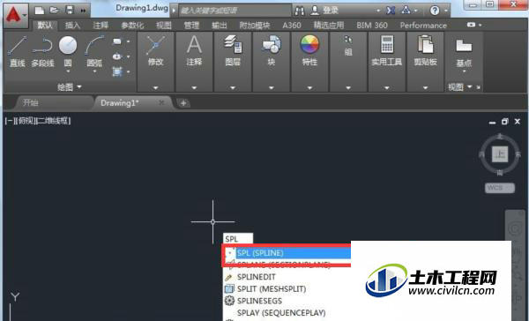
Task: Open the Annotation (注释) panel
Action: (194, 50)
